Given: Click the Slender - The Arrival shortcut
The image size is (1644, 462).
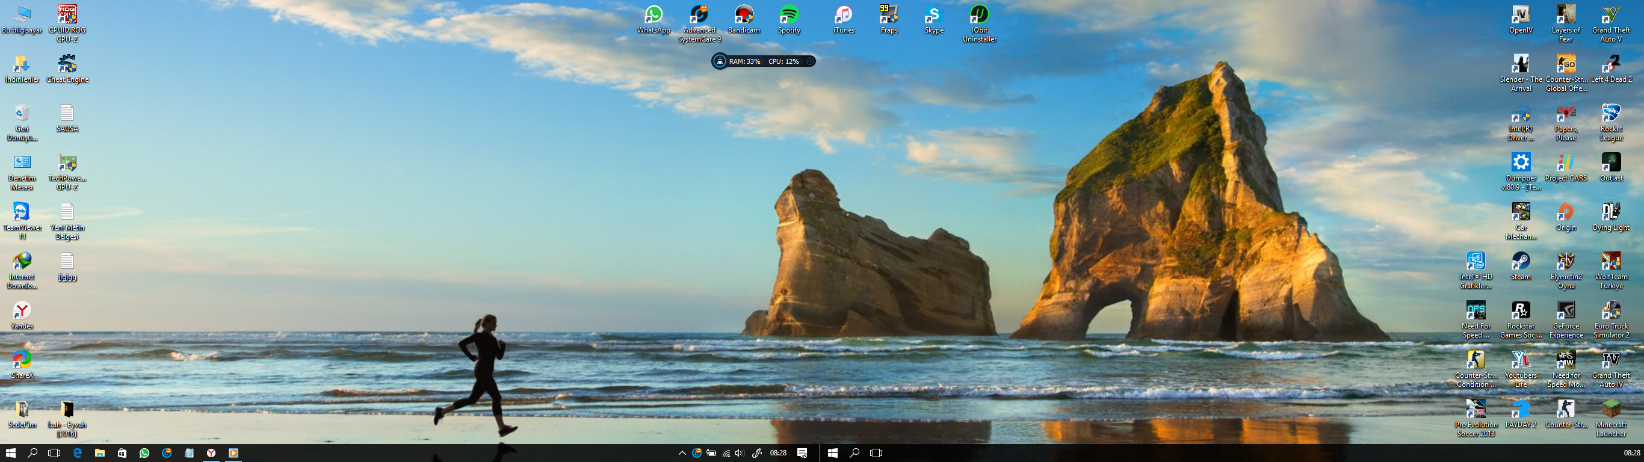Looking at the screenshot, I should pos(1521,73).
